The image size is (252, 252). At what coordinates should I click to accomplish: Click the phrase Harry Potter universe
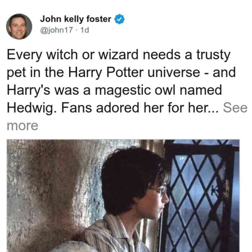click(134, 72)
